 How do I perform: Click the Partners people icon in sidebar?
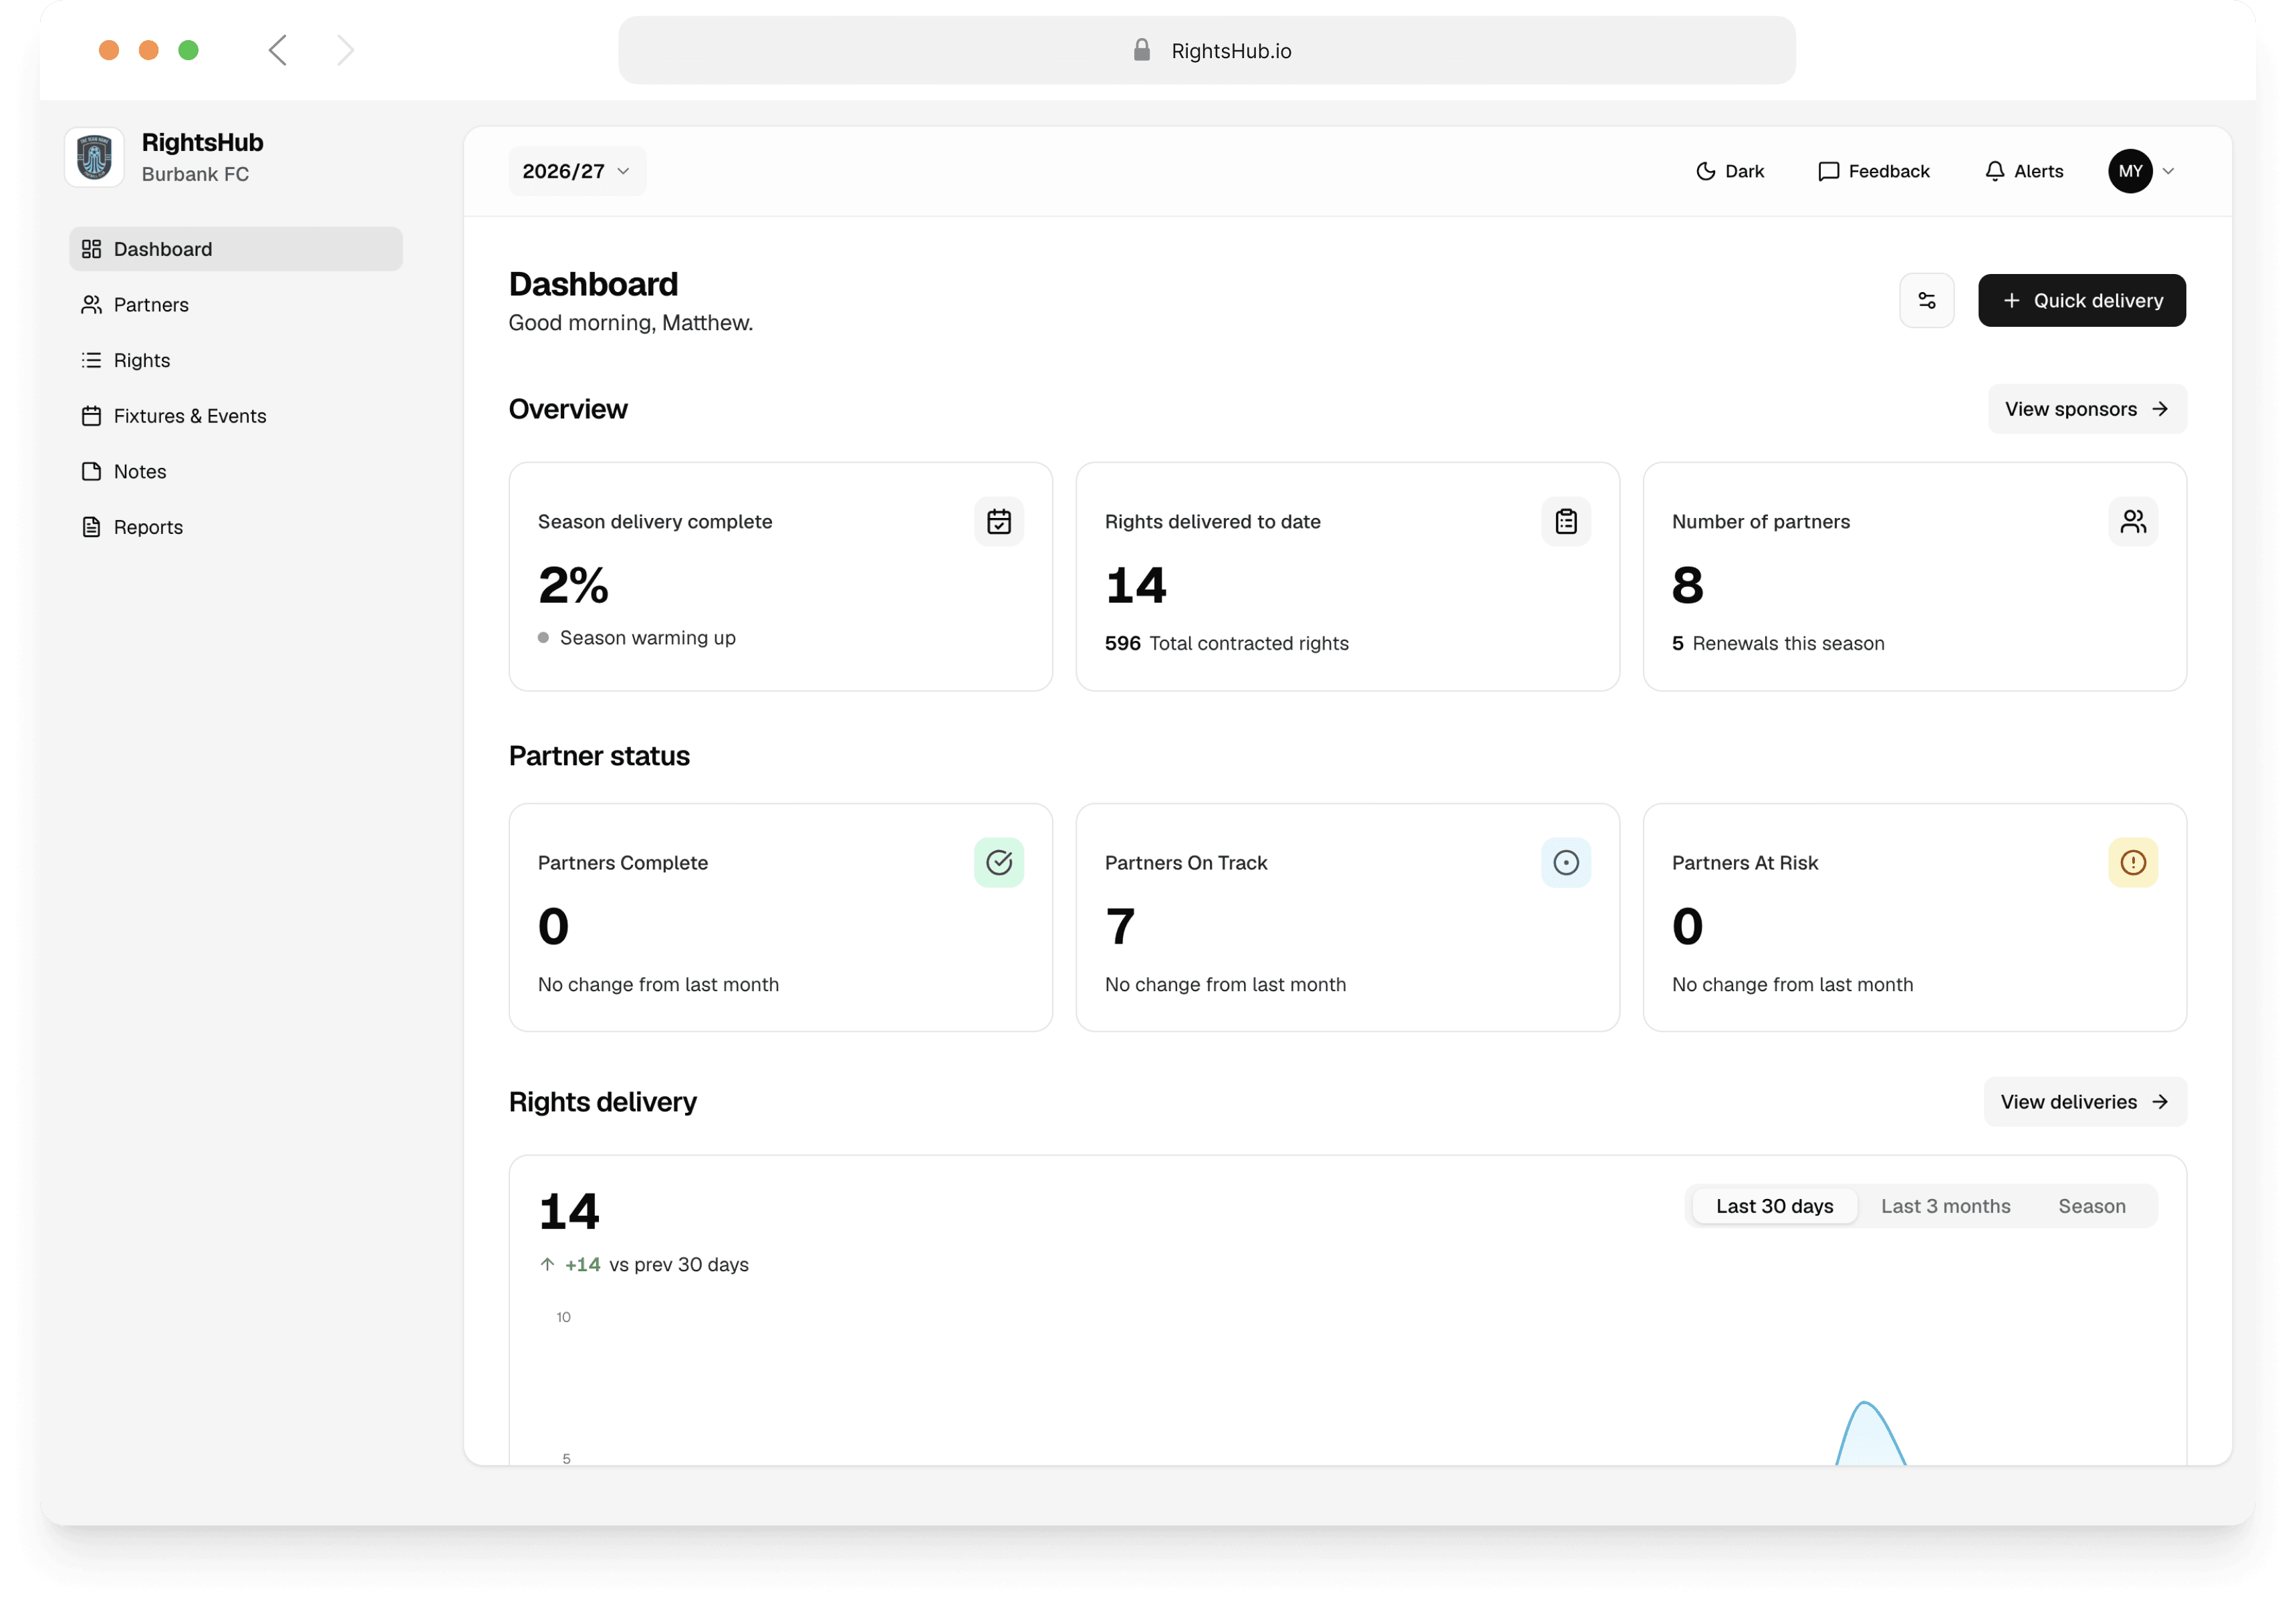tap(91, 304)
